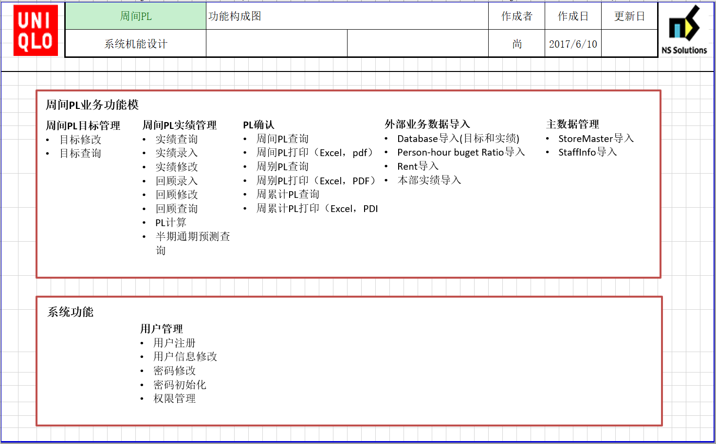This screenshot has height=444, width=716.
Task: Select the 用户信息修改 bullet
Action: point(185,356)
